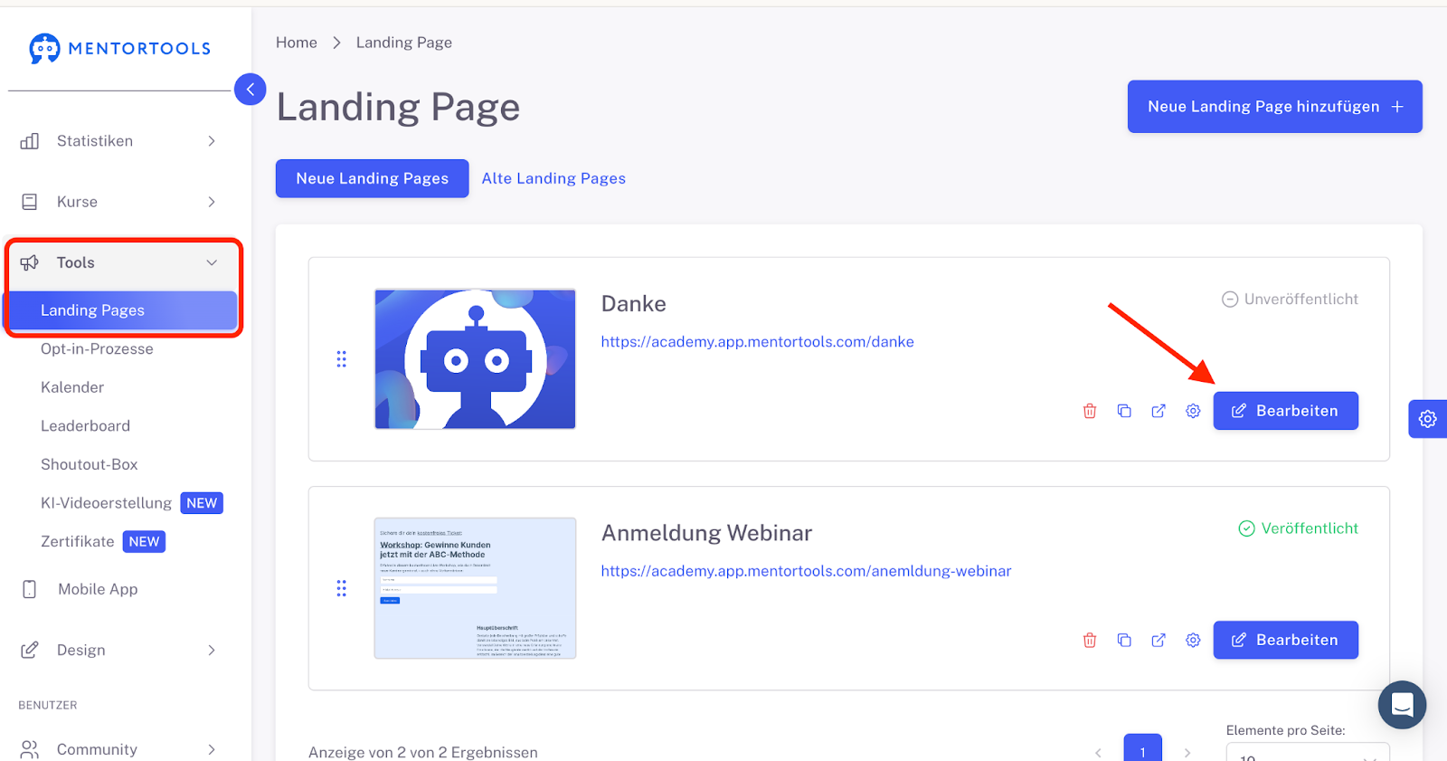The image size is (1447, 761).
Task: Click the Danke page title
Action: click(x=634, y=304)
